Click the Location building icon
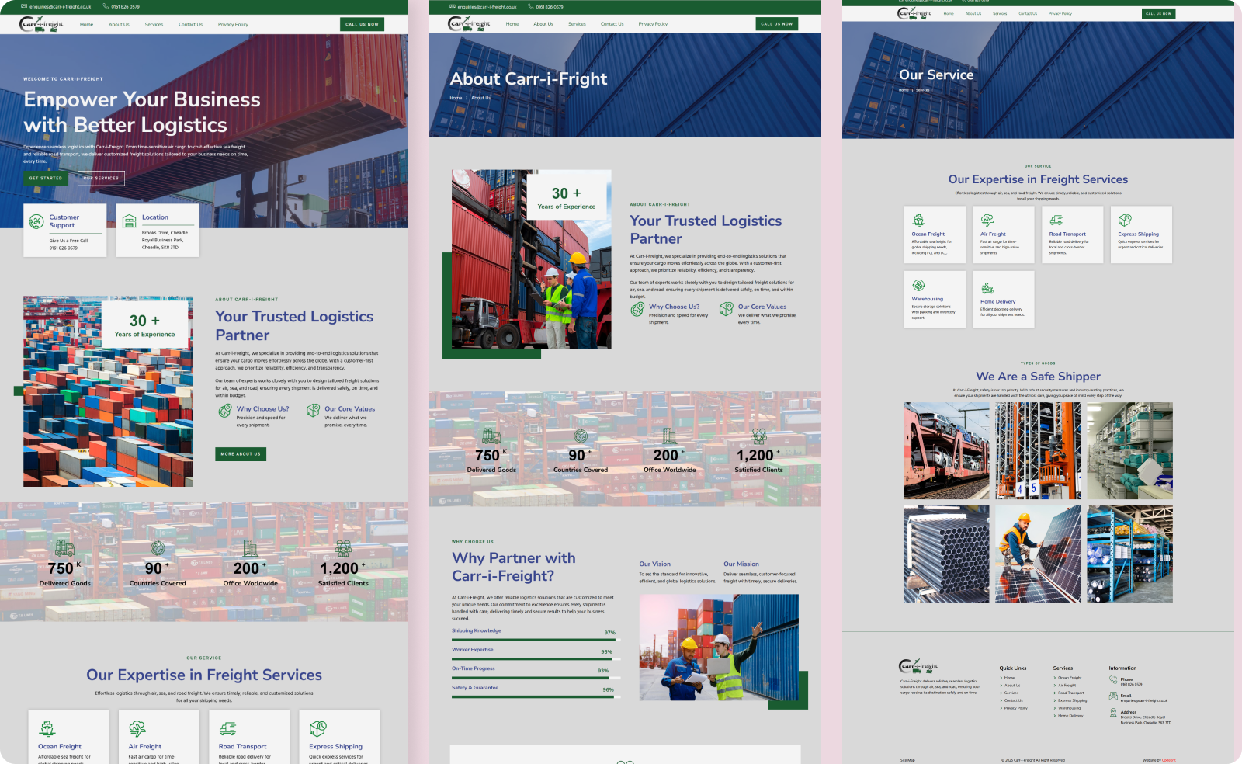1242x764 pixels. point(130,222)
